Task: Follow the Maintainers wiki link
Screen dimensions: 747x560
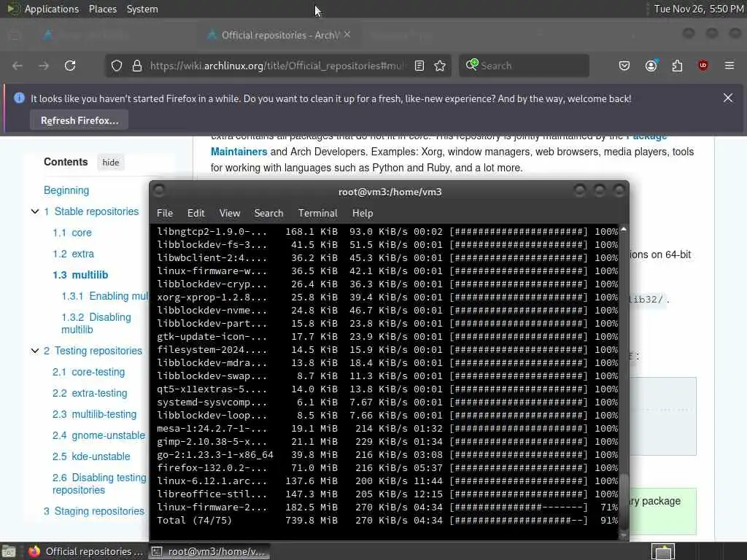Action: (239, 152)
